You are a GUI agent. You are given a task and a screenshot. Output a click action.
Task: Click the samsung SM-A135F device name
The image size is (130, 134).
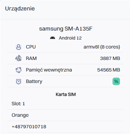click(x=66, y=29)
